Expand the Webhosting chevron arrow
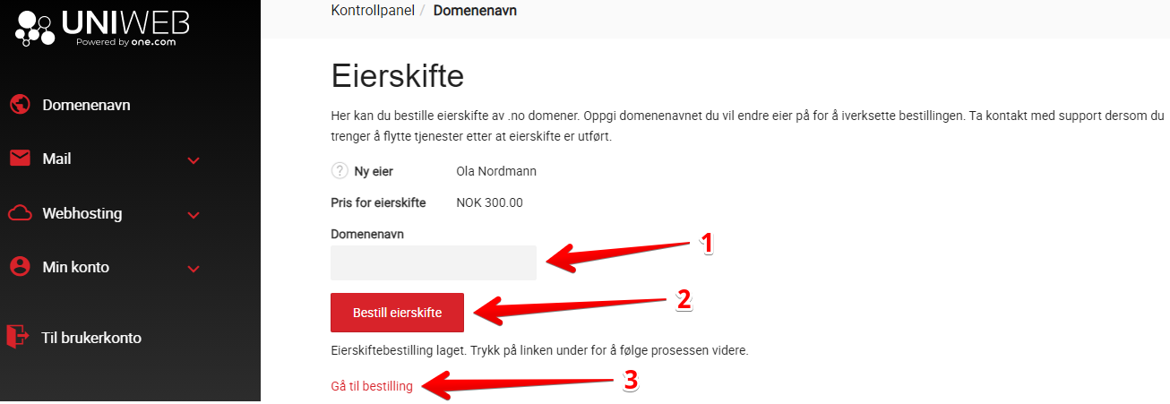Image resolution: width=1170 pixels, height=404 pixels. click(194, 215)
